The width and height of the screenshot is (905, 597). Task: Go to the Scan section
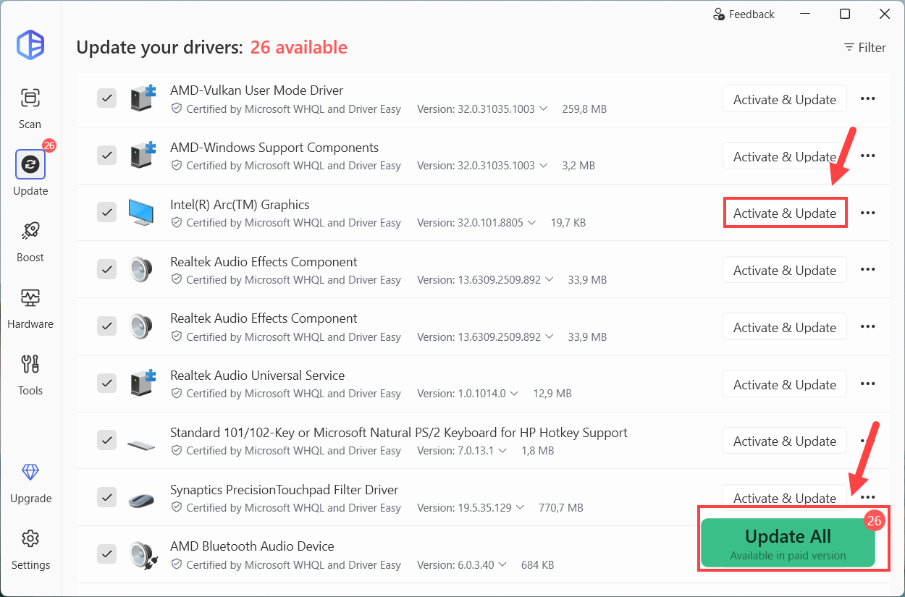[30, 108]
